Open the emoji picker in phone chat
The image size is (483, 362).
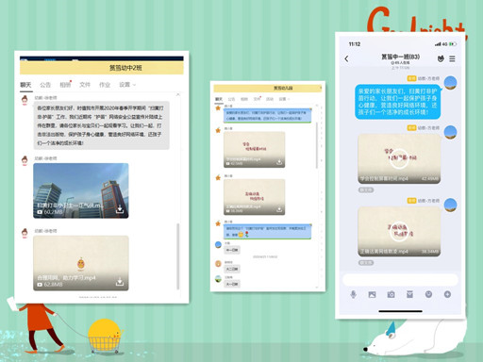(x=428, y=294)
